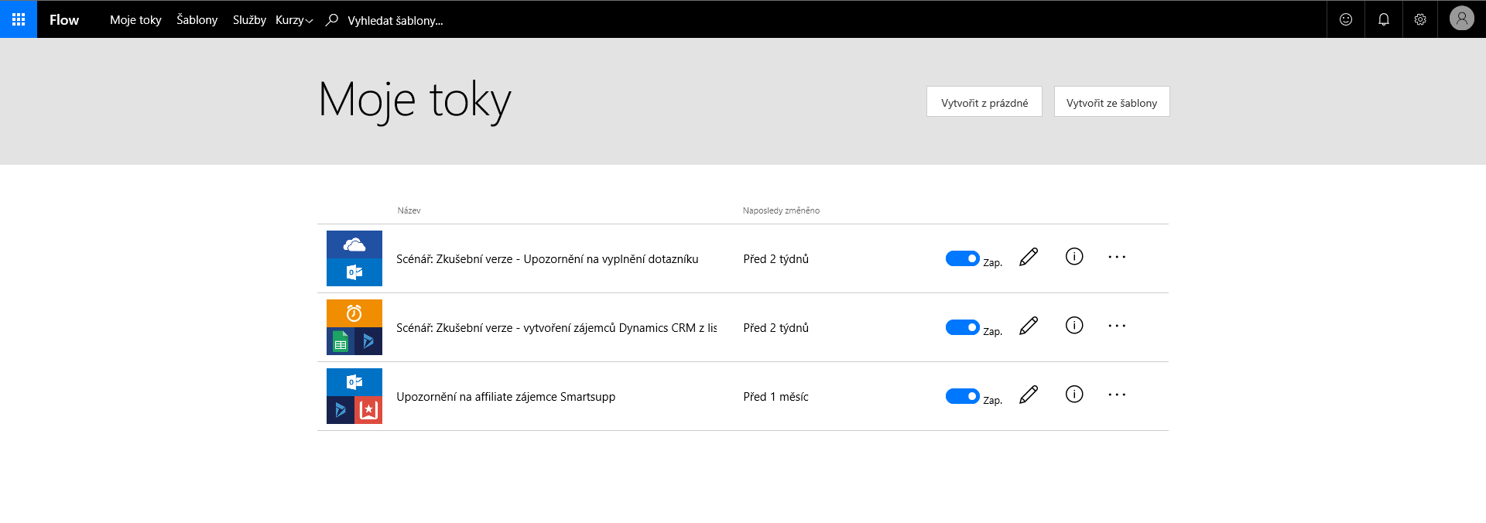Expand the Kurzy dropdown menu
The width and height of the screenshot is (1486, 523).
pos(294,20)
